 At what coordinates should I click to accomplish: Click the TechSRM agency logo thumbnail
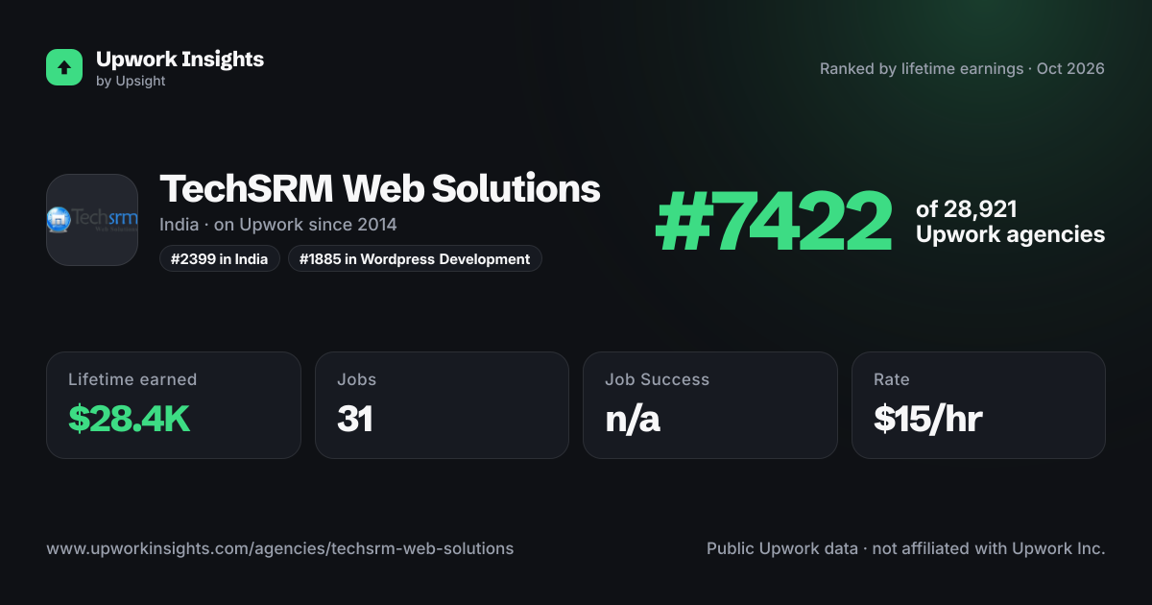click(x=92, y=220)
